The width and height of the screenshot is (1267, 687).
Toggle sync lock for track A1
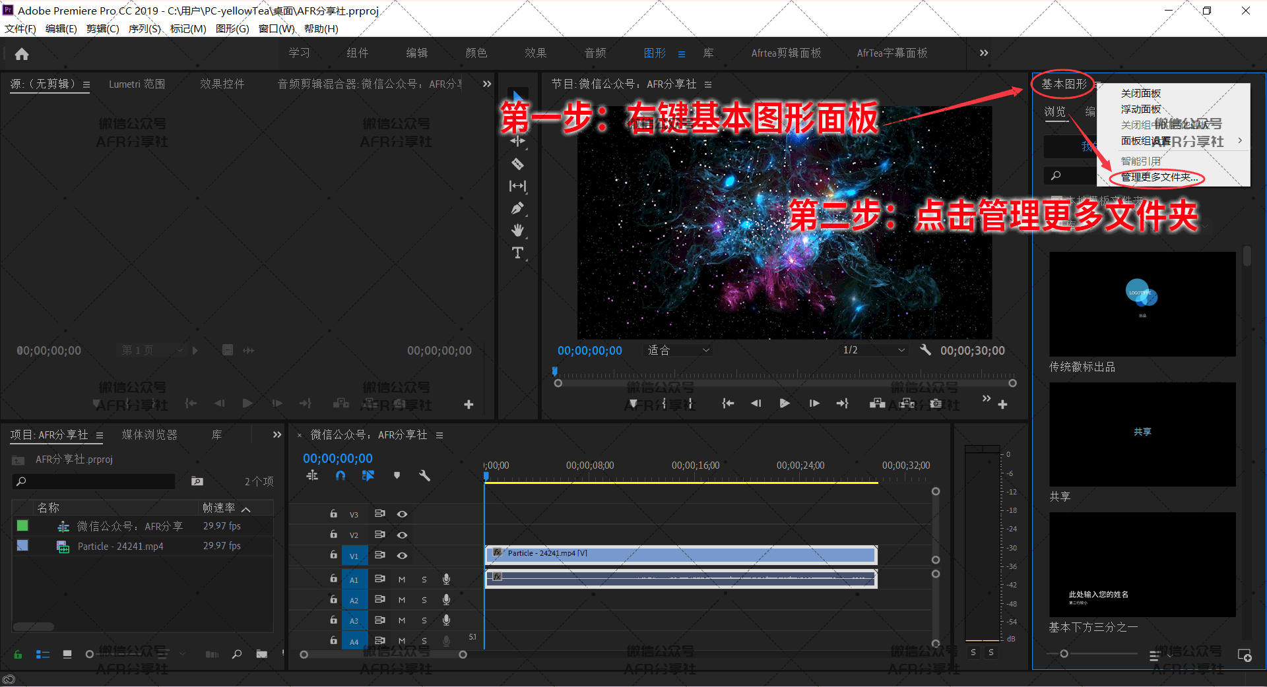[379, 579]
